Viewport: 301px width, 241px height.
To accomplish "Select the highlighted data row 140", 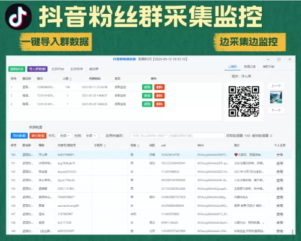I will [x=150, y=155].
